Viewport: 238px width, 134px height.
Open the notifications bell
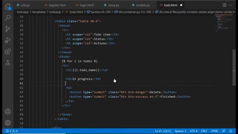coord(231,131)
